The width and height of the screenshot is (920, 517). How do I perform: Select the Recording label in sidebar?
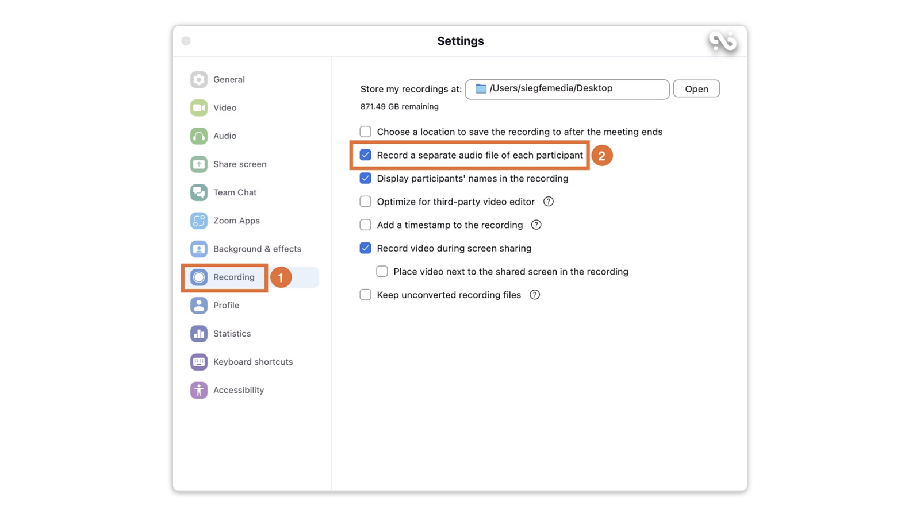(x=234, y=277)
